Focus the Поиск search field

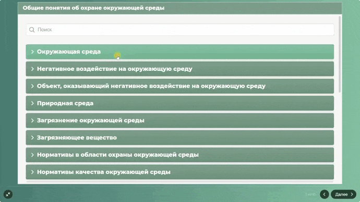click(x=180, y=30)
